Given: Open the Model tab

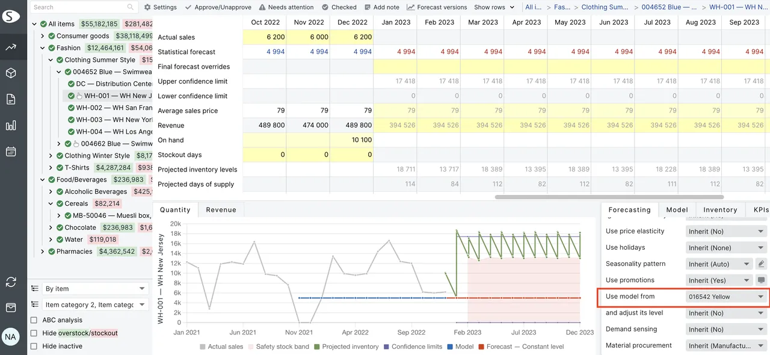Looking at the screenshot, I should point(677,209).
